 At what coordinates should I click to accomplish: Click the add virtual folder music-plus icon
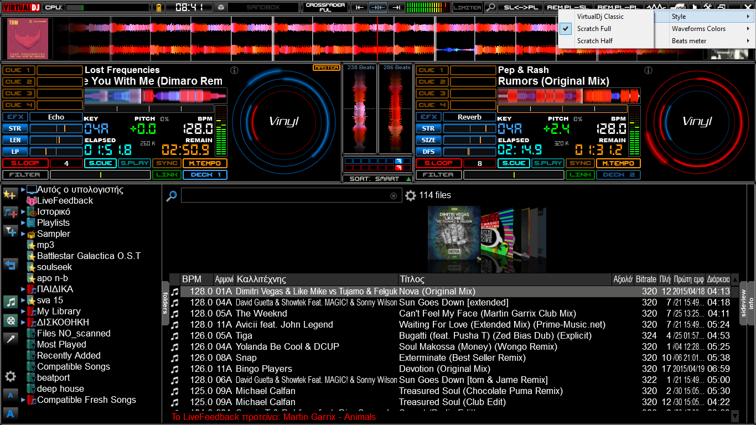pyautogui.click(x=10, y=212)
